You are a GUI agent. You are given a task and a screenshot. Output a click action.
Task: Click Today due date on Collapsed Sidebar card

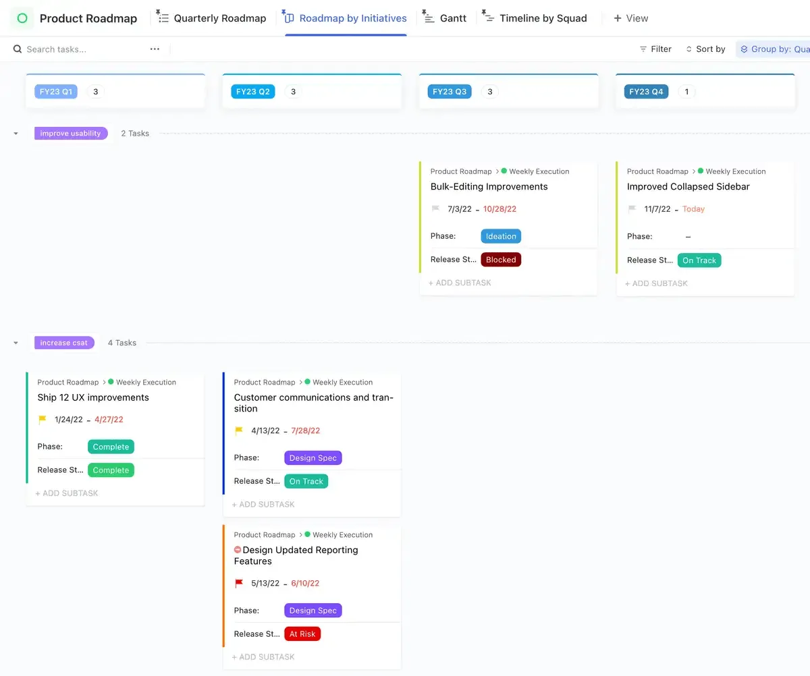pos(693,209)
